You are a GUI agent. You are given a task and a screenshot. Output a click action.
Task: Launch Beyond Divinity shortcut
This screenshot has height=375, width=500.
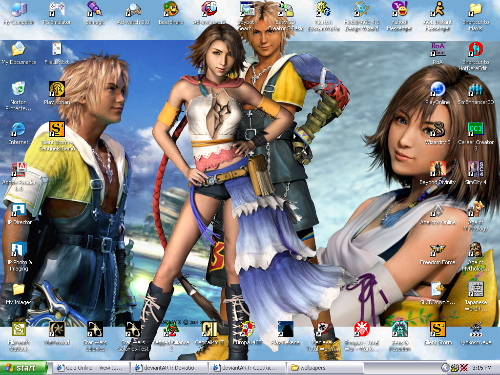[437, 173]
